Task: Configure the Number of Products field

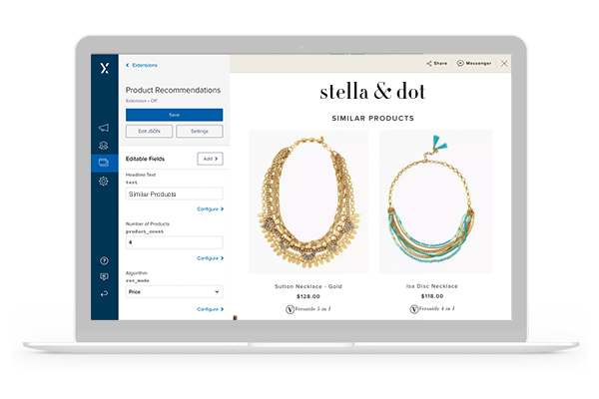Action: pyautogui.click(x=210, y=258)
